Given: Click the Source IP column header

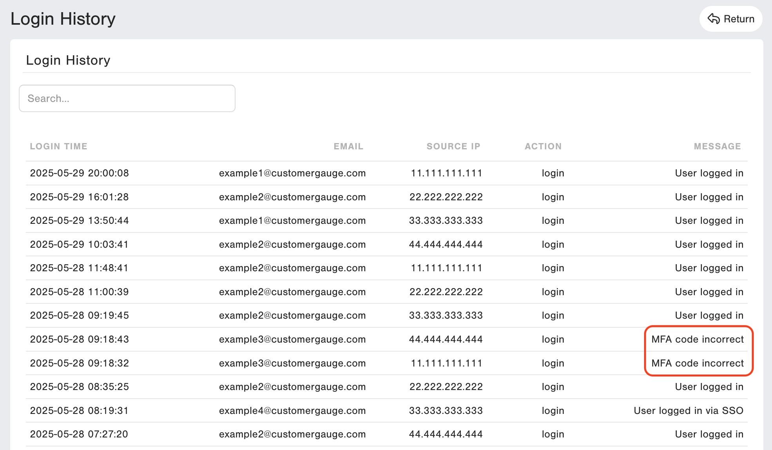Looking at the screenshot, I should point(453,146).
